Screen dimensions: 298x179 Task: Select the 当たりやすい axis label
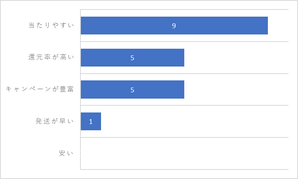pos(51,25)
